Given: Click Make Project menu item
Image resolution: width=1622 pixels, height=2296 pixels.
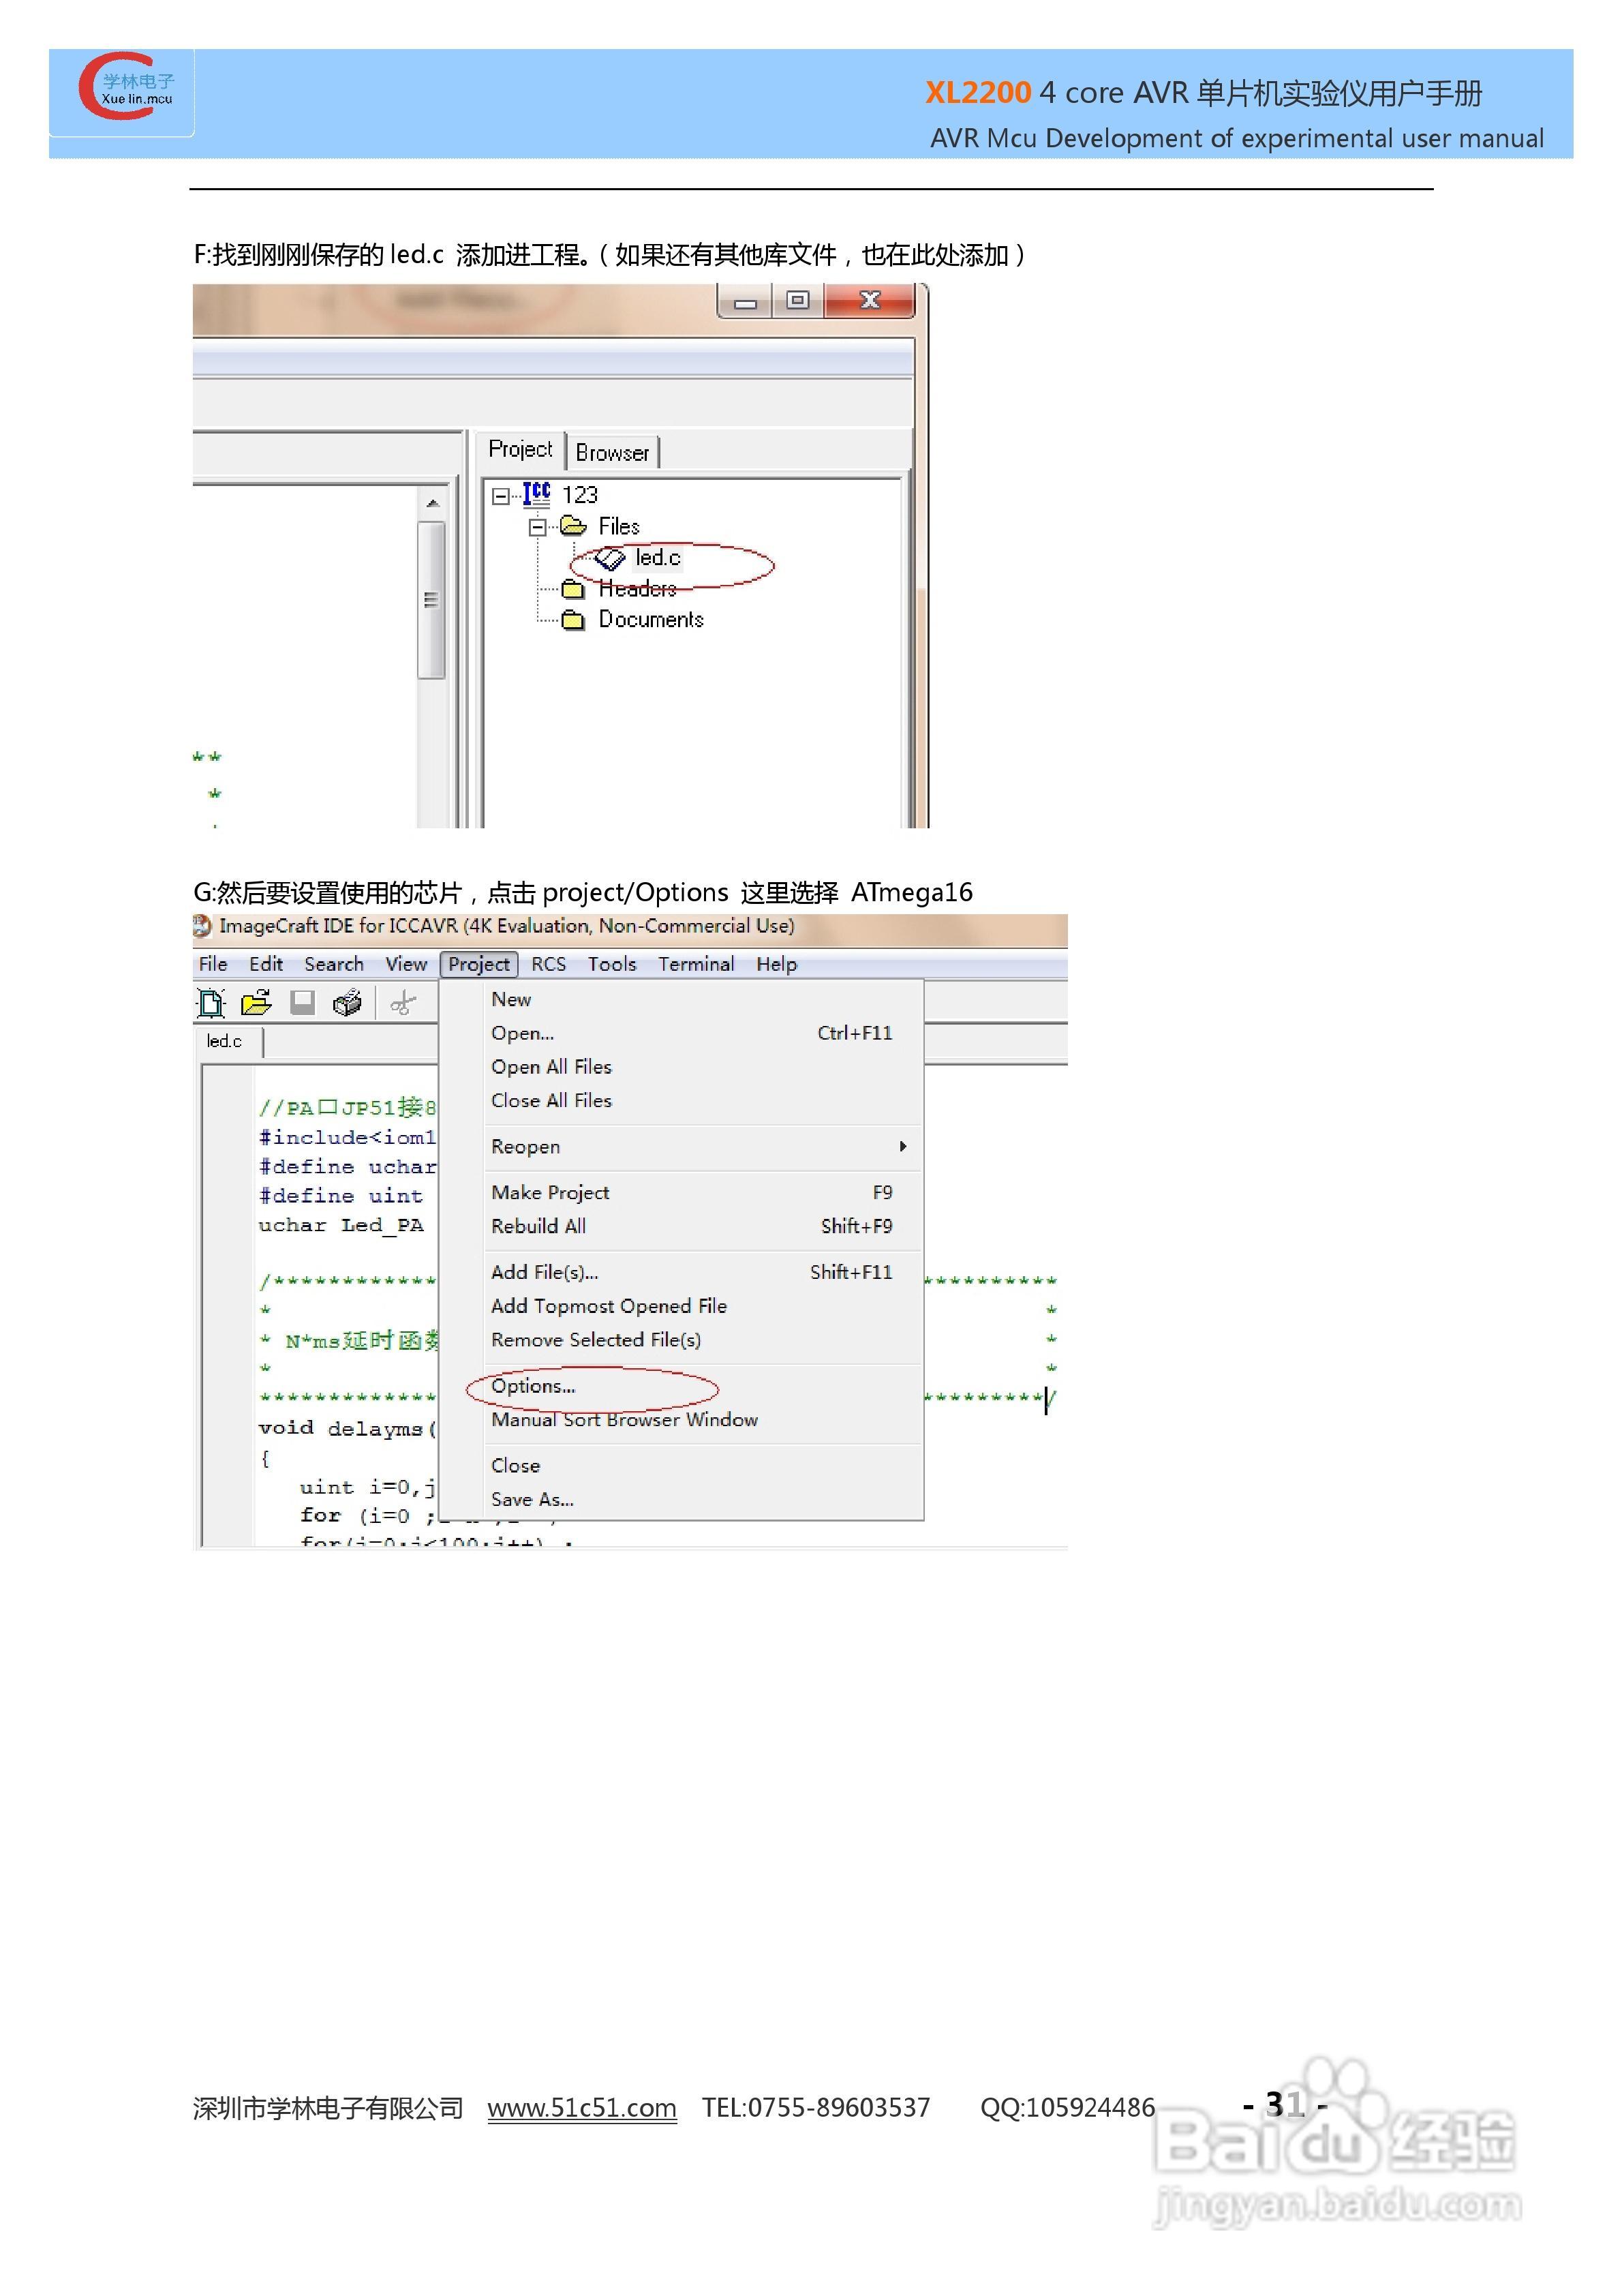Looking at the screenshot, I should (550, 1192).
